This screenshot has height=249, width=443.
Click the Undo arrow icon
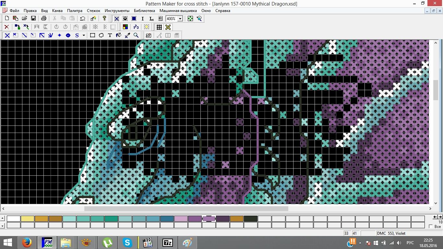coord(83,18)
